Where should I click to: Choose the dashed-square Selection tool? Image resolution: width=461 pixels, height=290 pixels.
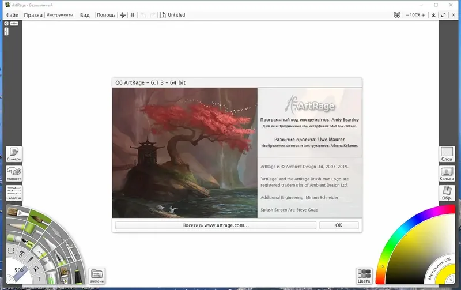click(11, 251)
